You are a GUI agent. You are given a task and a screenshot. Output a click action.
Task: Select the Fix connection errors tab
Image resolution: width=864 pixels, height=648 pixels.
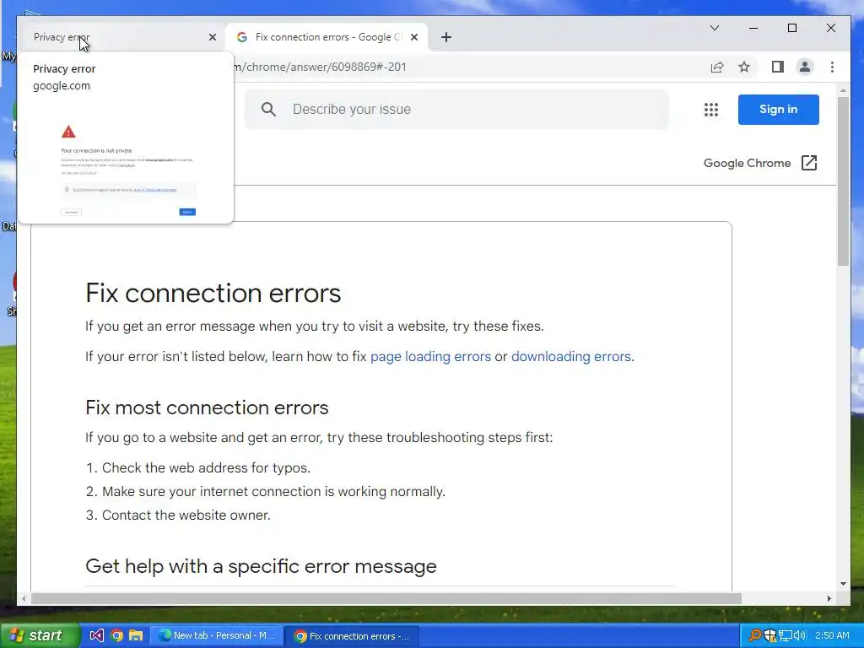[327, 37]
